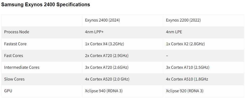246x100 pixels.
Task: Click the 1x Cortex X4 (3.2GHz) cell
Action: click(104, 44)
